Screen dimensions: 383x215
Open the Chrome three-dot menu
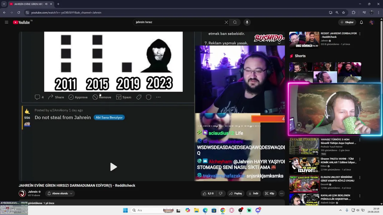coord(379,13)
